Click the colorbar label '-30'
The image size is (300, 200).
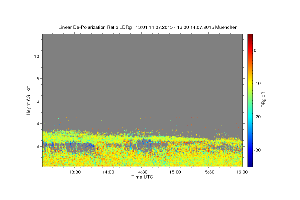[257, 150]
